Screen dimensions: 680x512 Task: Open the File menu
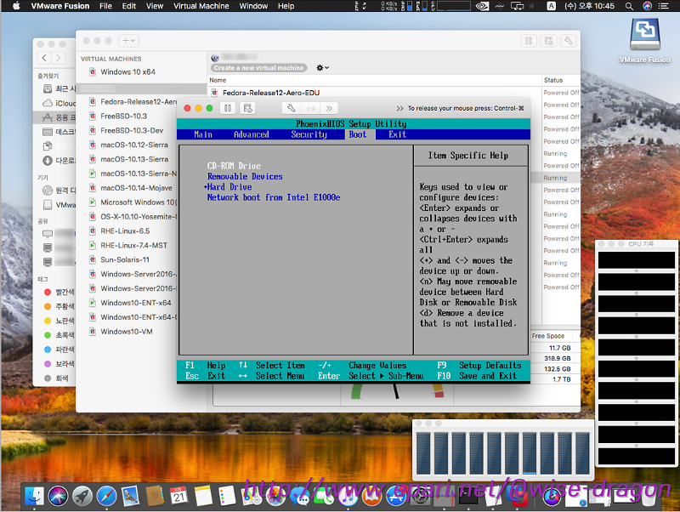click(105, 6)
